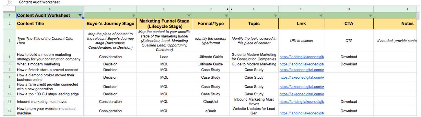The height and width of the screenshot is (117, 421).
Task: Open link for 'What is modern marketing' row
Action: (x=302, y=64)
